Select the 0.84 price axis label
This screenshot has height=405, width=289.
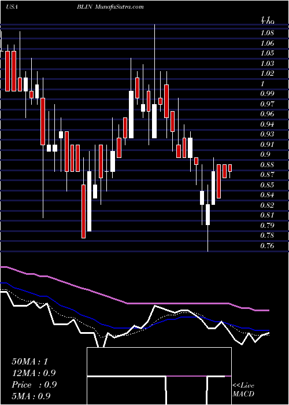tap(267, 195)
